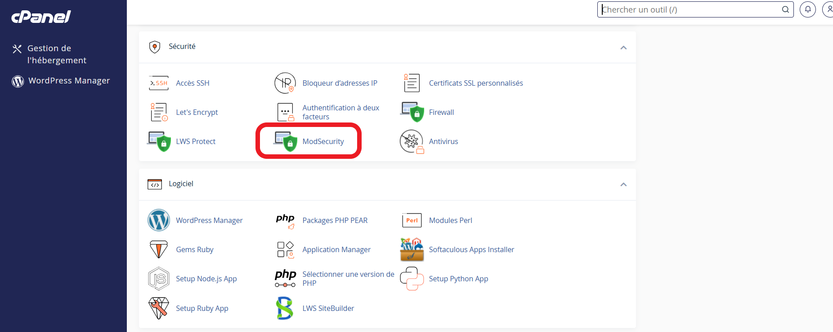Click the LWS Protect shield icon
833x332 pixels.
pos(159,141)
